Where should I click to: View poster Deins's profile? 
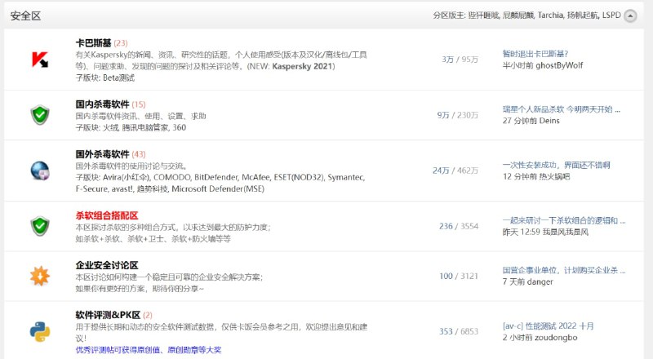(549, 121)
